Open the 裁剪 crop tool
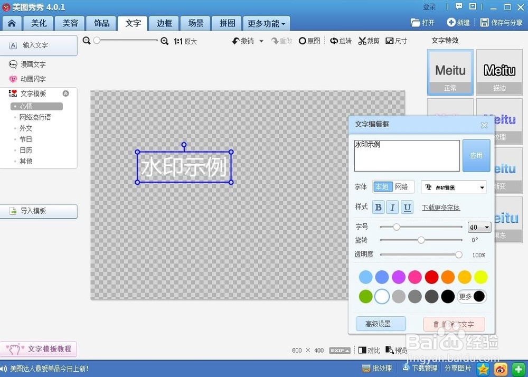The height and width of the screenshot is (377, 528). 369,41
